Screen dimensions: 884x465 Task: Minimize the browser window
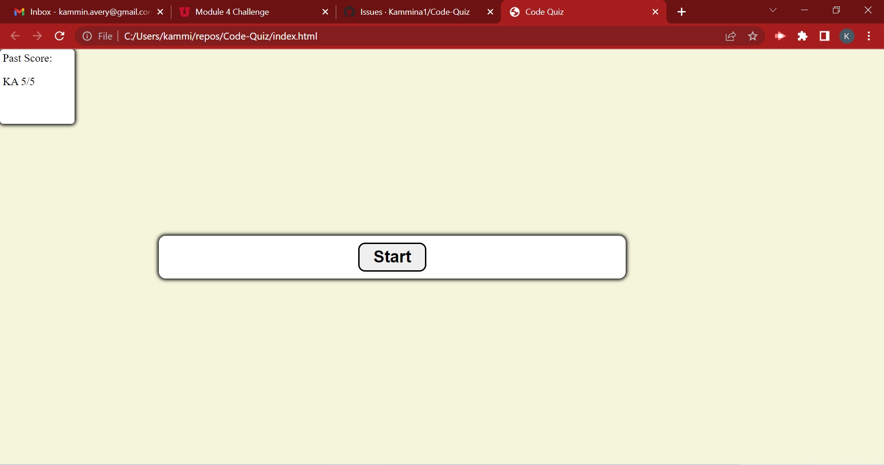click(805, 11)
